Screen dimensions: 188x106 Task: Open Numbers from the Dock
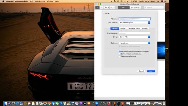click(x=69, y=103)
